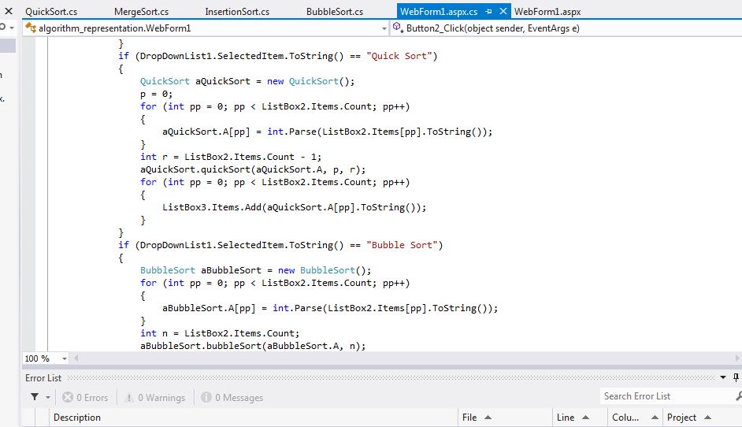Image resolution: width=742 pixels, height=427 pixels.
Task: Open the Error List filter
Action: (x=35, y=397)
